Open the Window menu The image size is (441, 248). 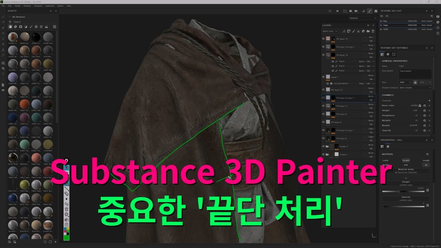(x=27, y=6)
